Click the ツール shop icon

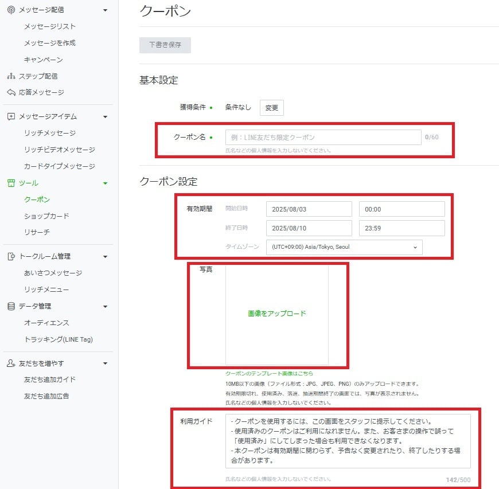[11, 183]
